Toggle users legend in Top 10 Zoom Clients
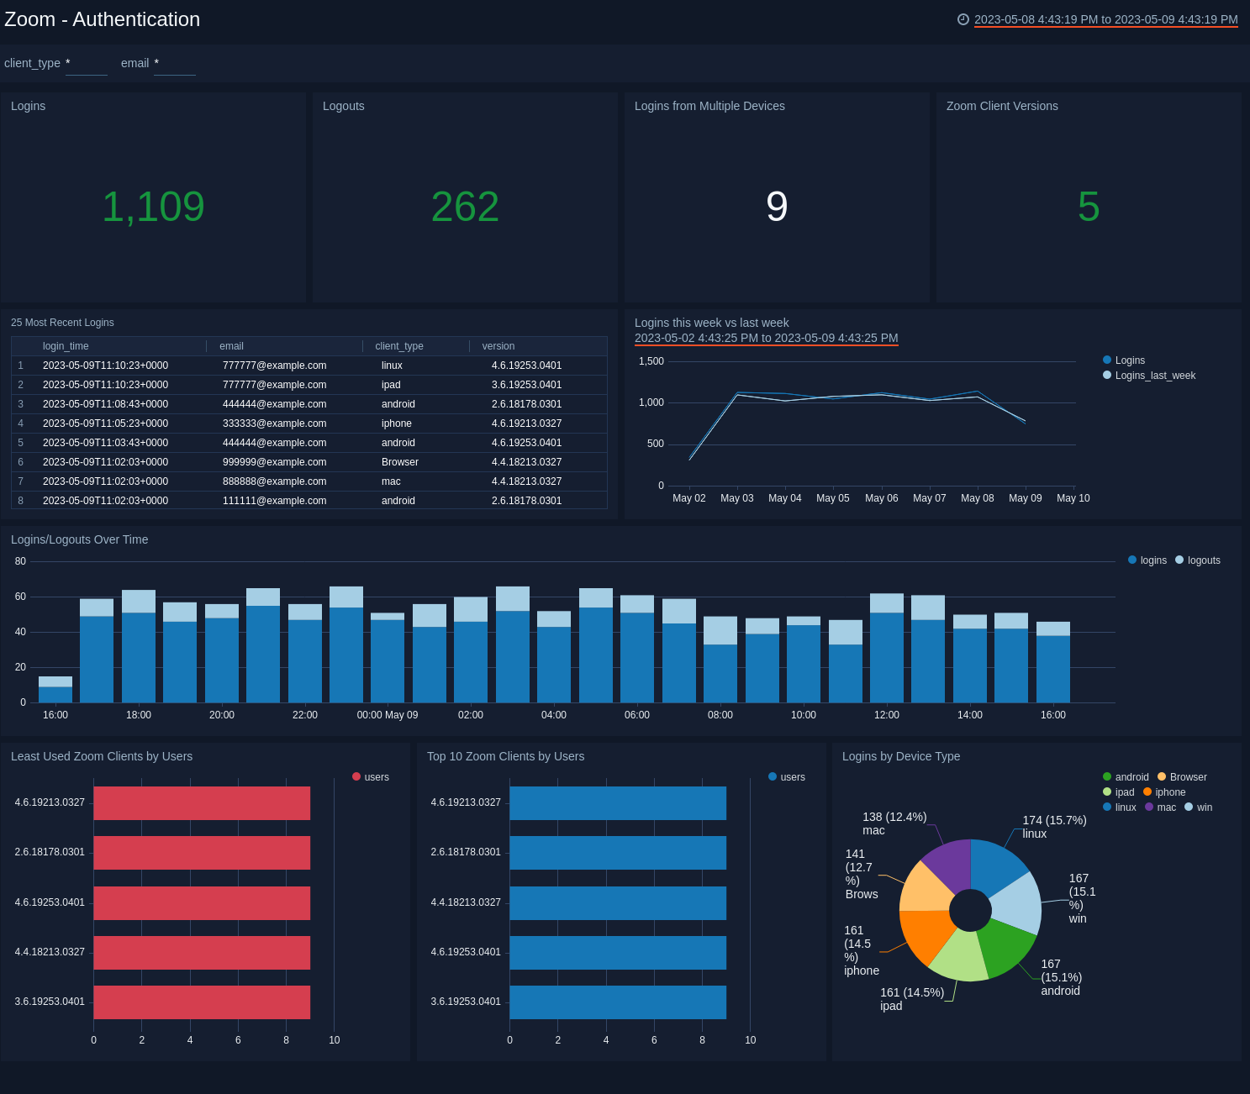The width and height of the screenshot is (1250, 1094). [786, 776]
